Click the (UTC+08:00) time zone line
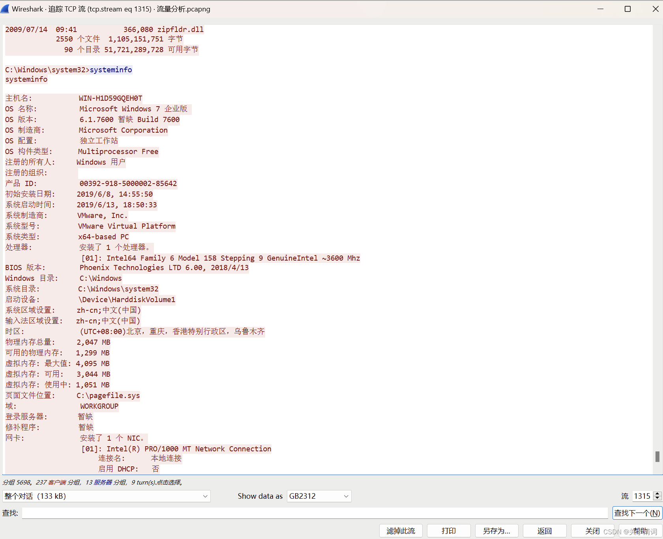The image size is (663, 539). click(172, 331)
